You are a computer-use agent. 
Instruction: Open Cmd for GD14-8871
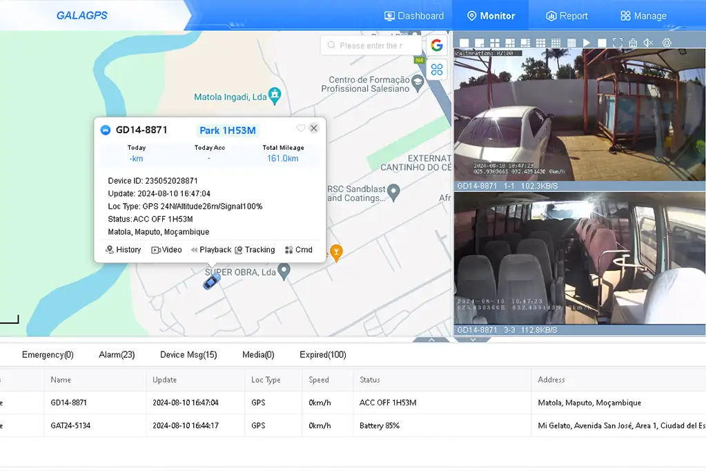coord(299,250)
